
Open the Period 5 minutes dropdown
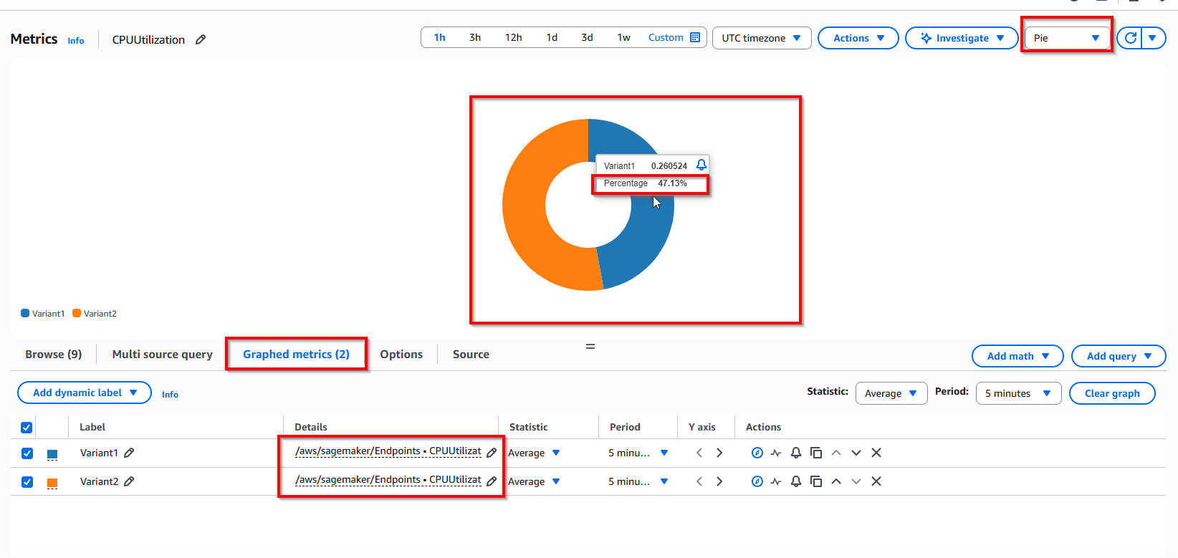coord(1017,393)
